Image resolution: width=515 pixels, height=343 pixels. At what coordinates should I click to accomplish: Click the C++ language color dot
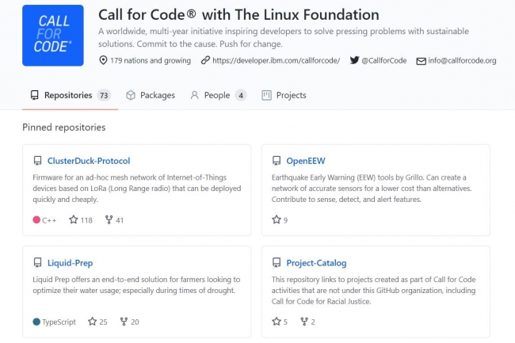click(36, 219)
